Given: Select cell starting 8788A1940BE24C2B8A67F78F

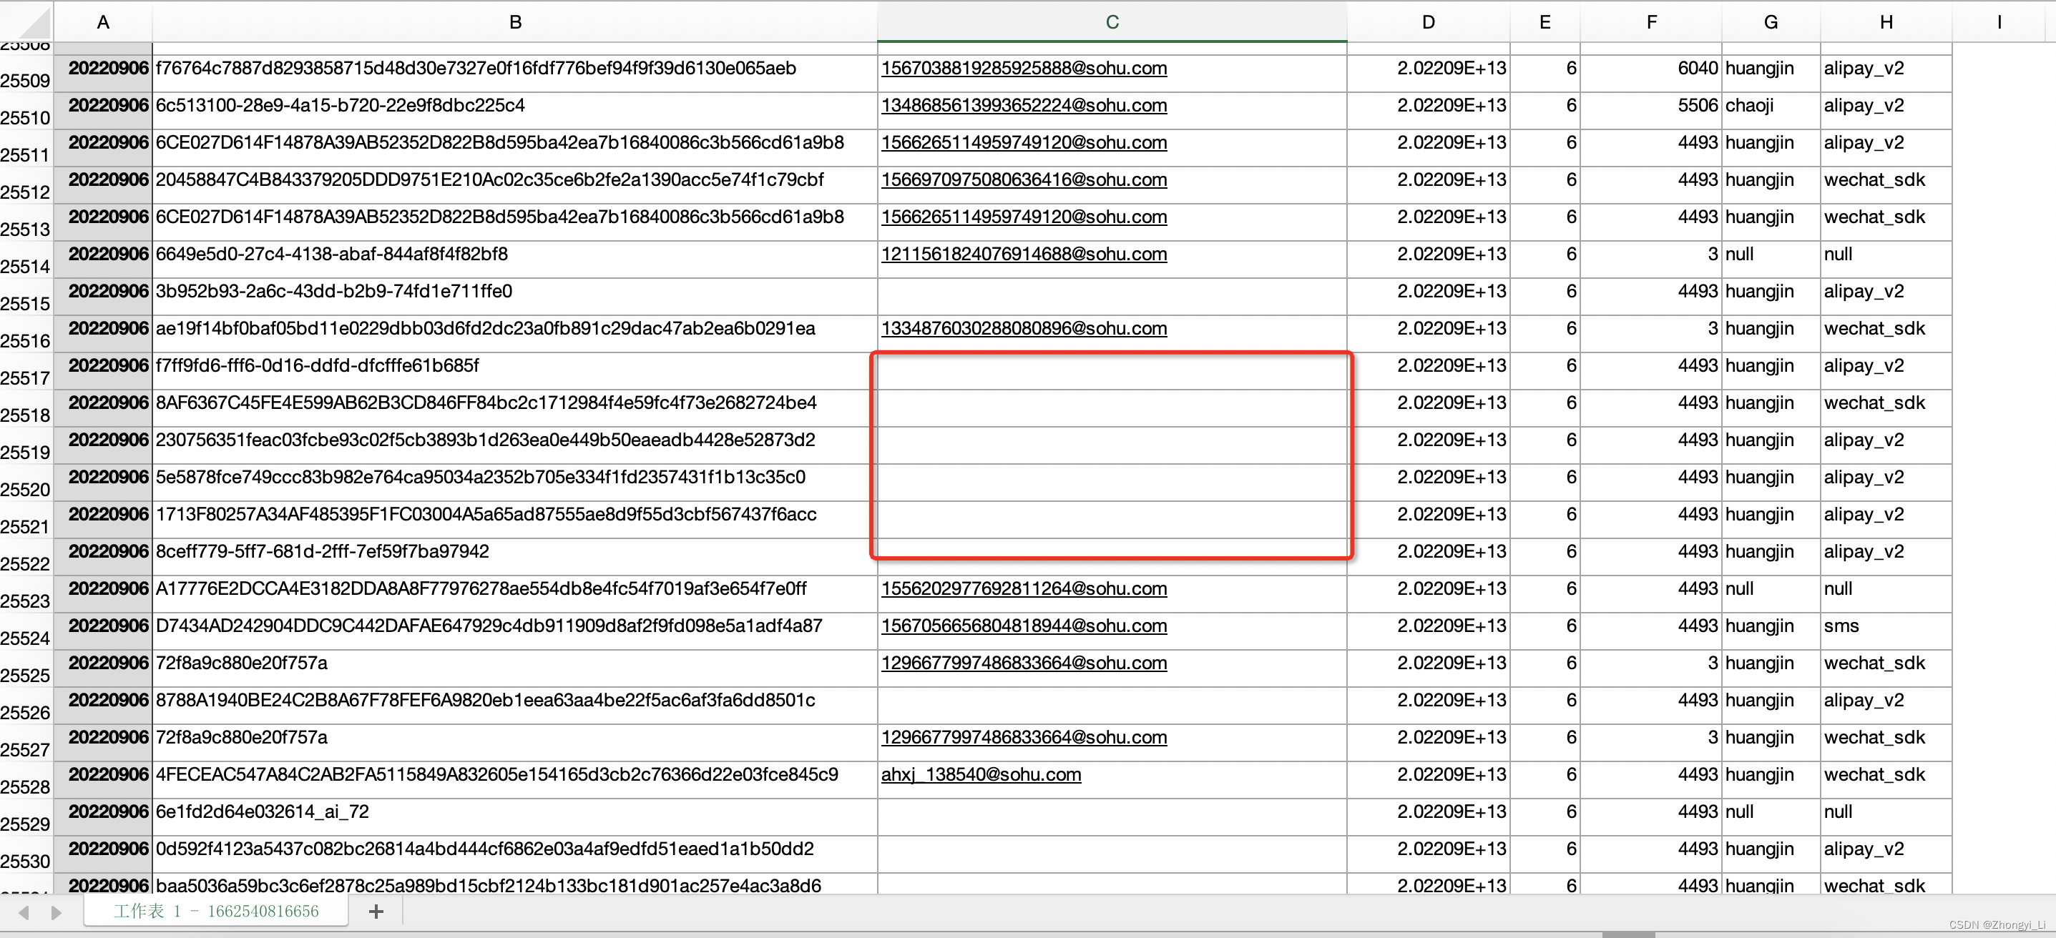Looking at the screenshot, I should pyautogui.click(x=515, y=705).
